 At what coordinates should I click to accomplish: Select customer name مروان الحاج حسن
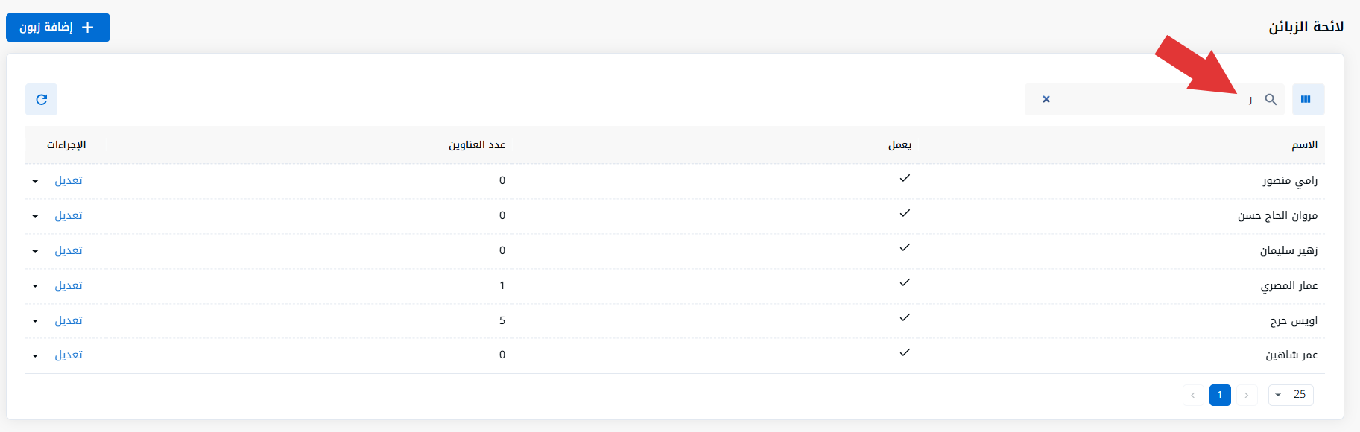pos(1278,215)
